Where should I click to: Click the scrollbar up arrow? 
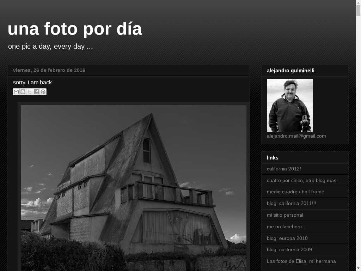coord(358,2)
